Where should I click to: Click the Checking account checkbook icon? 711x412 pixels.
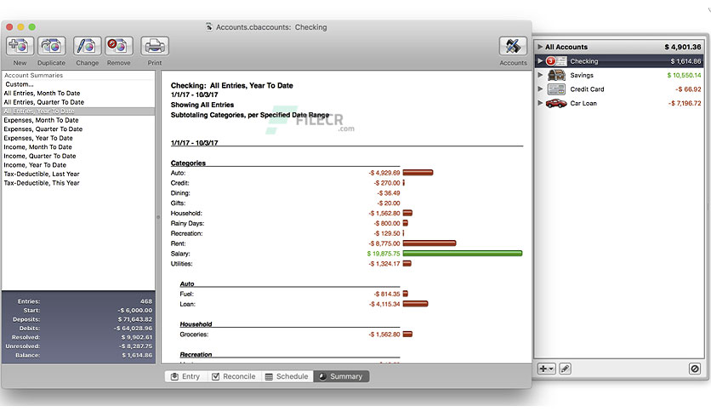[556, 60]
